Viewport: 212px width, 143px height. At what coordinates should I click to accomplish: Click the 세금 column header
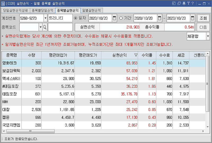181,55
